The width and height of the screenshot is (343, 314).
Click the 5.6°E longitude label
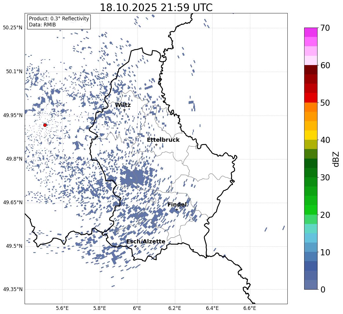pos(62,308)
